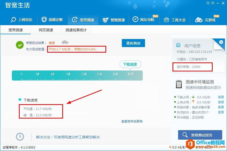Image resolution: width=227 pixels, height=151 pixels.
Task: Open the 解决方法 speed analysis tool link
Action: coord(68,137)
